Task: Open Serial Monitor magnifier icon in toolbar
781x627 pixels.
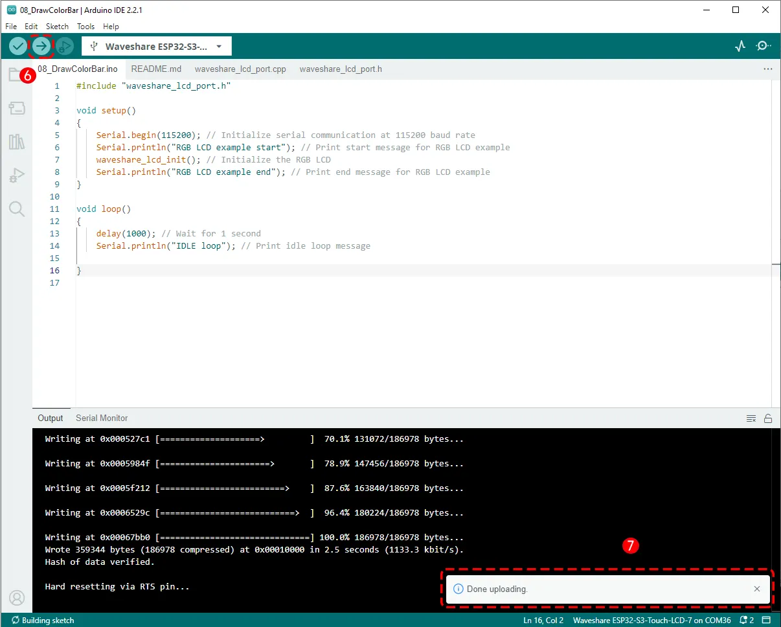Action: coord(764,46)
